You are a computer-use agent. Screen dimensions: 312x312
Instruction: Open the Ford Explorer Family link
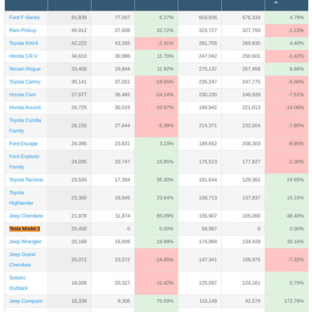tap(24, 161)
